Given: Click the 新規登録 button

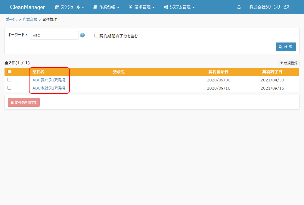Looking at the screenshot, I should [x=288, y=63].
